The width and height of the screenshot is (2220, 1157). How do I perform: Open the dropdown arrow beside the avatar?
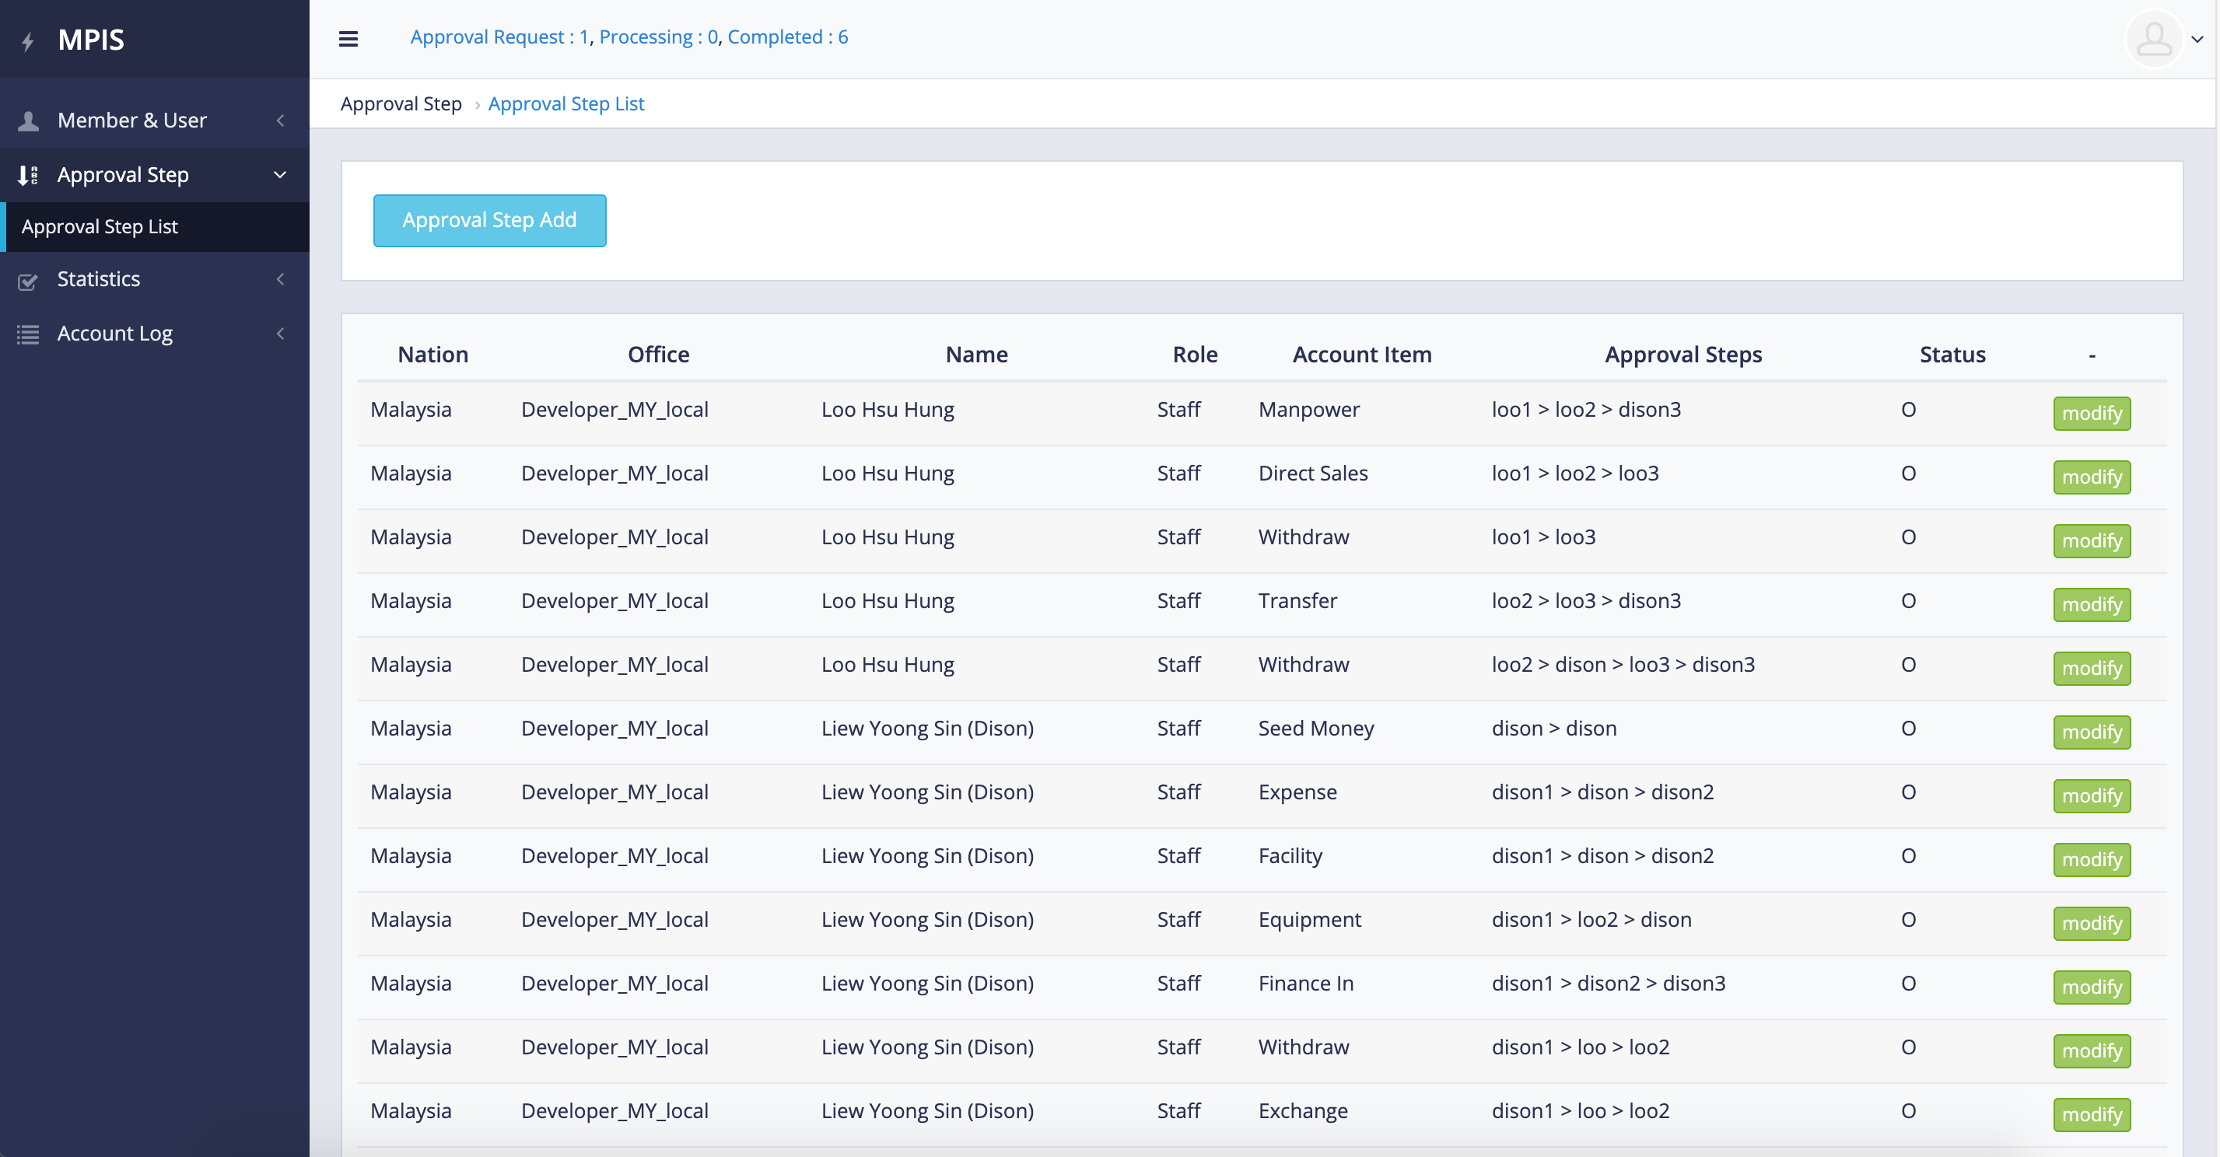(2199, 39)
